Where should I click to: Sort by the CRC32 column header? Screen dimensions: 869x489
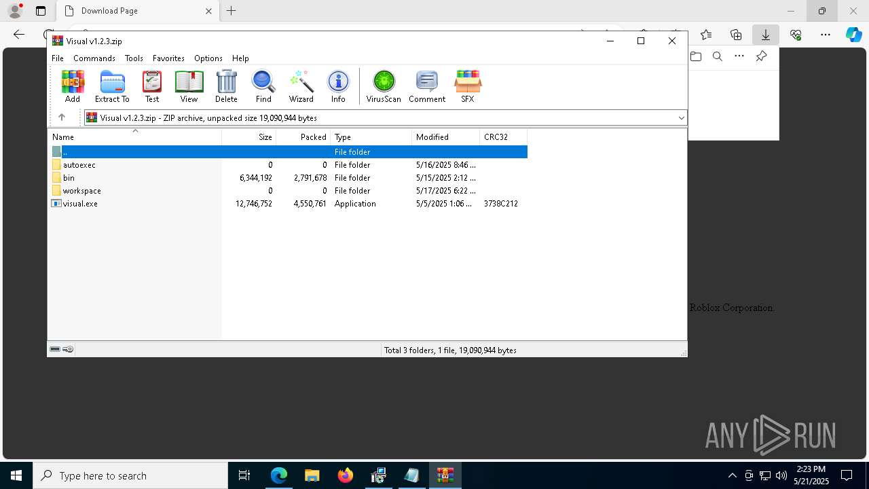[504, 137]
